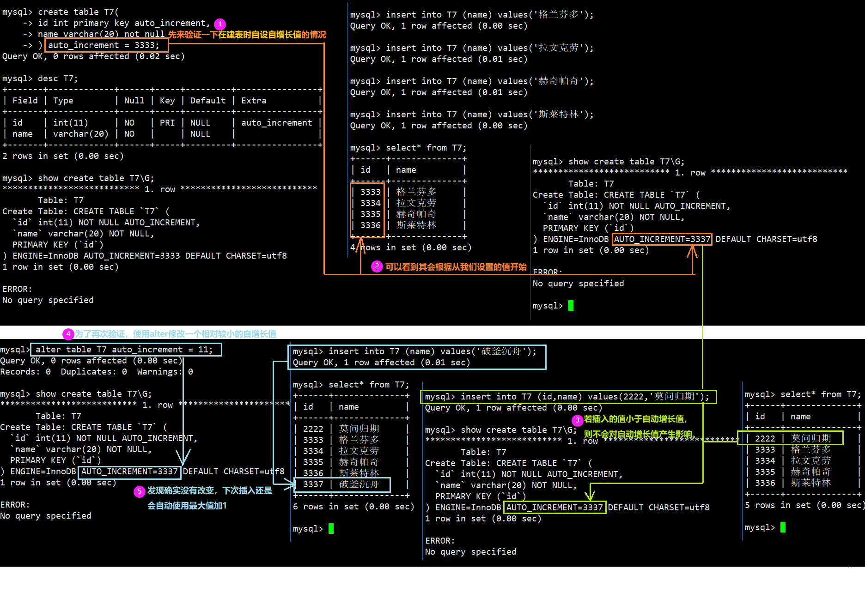The image size is (865, 599).
Task: Select the 'PRI' cell in desc table
Action: (x=167, y=123)
